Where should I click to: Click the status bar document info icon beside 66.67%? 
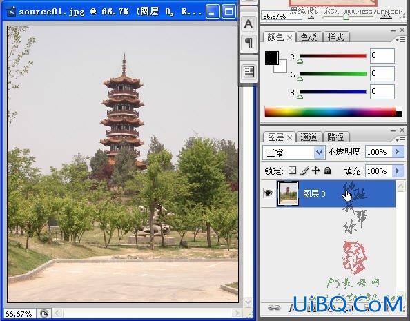point(44,313)
